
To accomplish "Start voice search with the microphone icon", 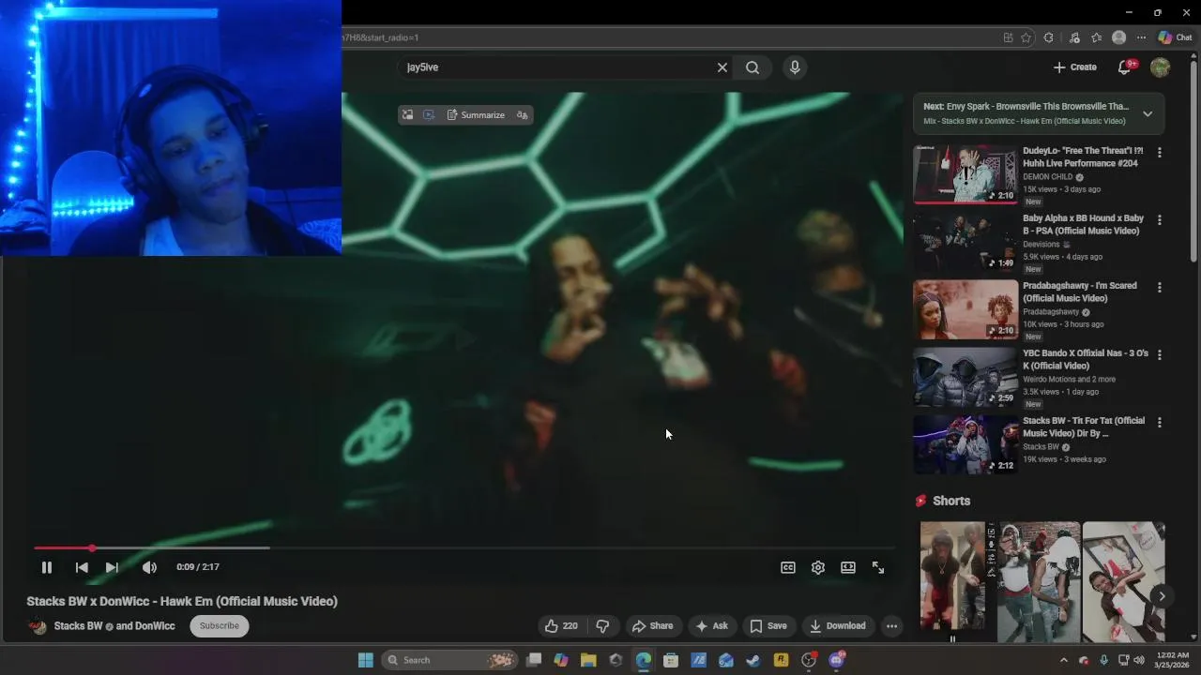I will 795,67.
